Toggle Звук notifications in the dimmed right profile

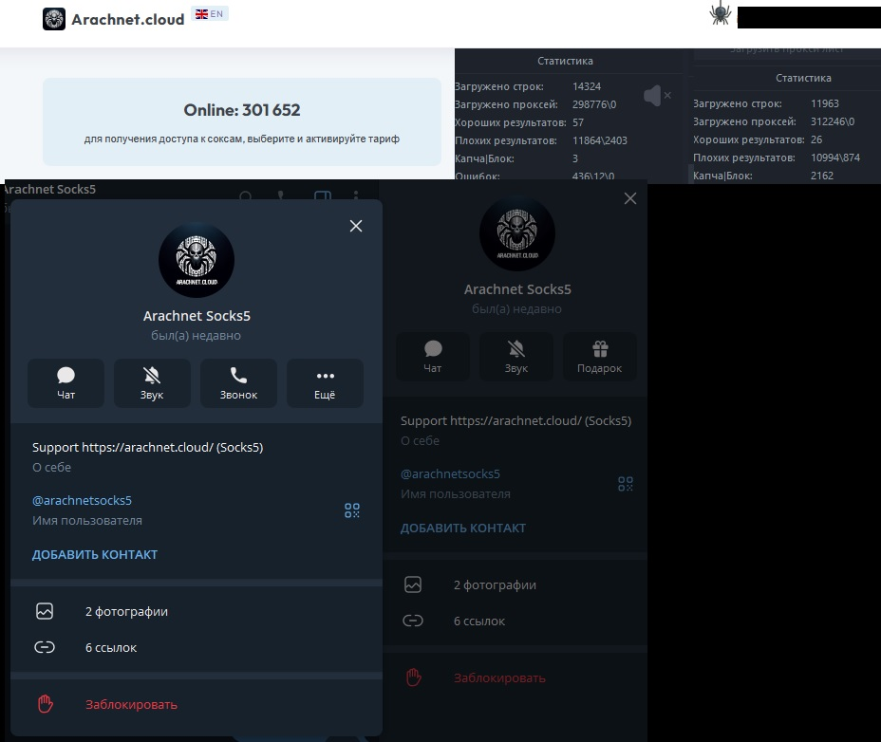click(x=515, y=357)
